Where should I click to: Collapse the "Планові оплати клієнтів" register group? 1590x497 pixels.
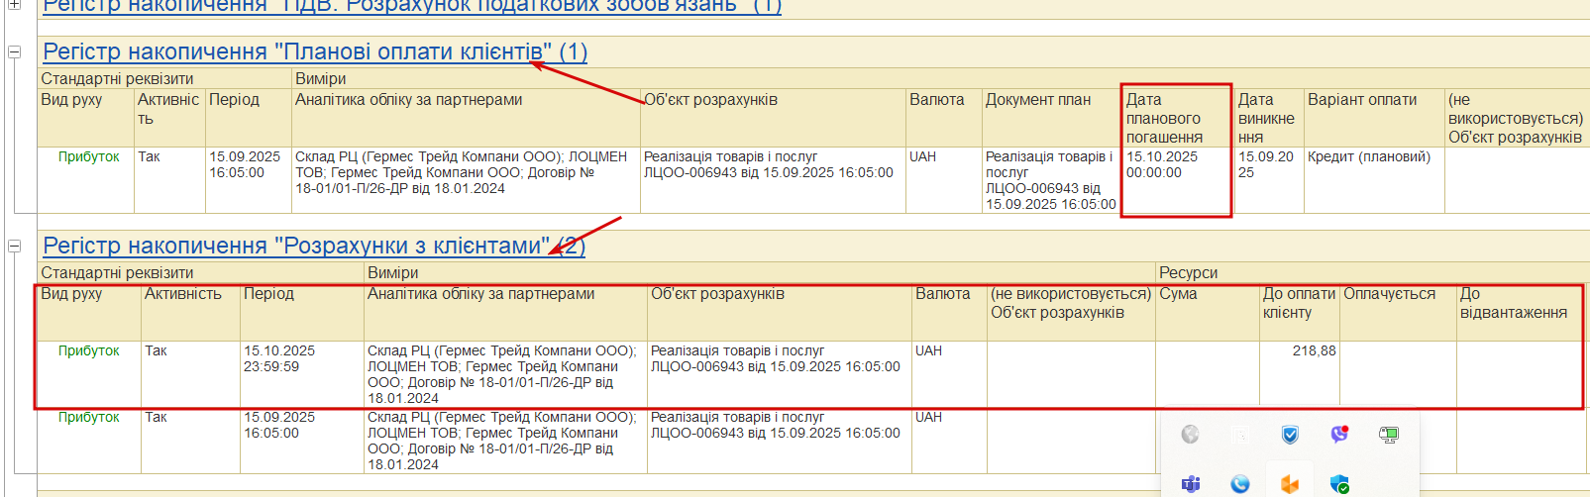pyautogui.click(x=14, y=51)
